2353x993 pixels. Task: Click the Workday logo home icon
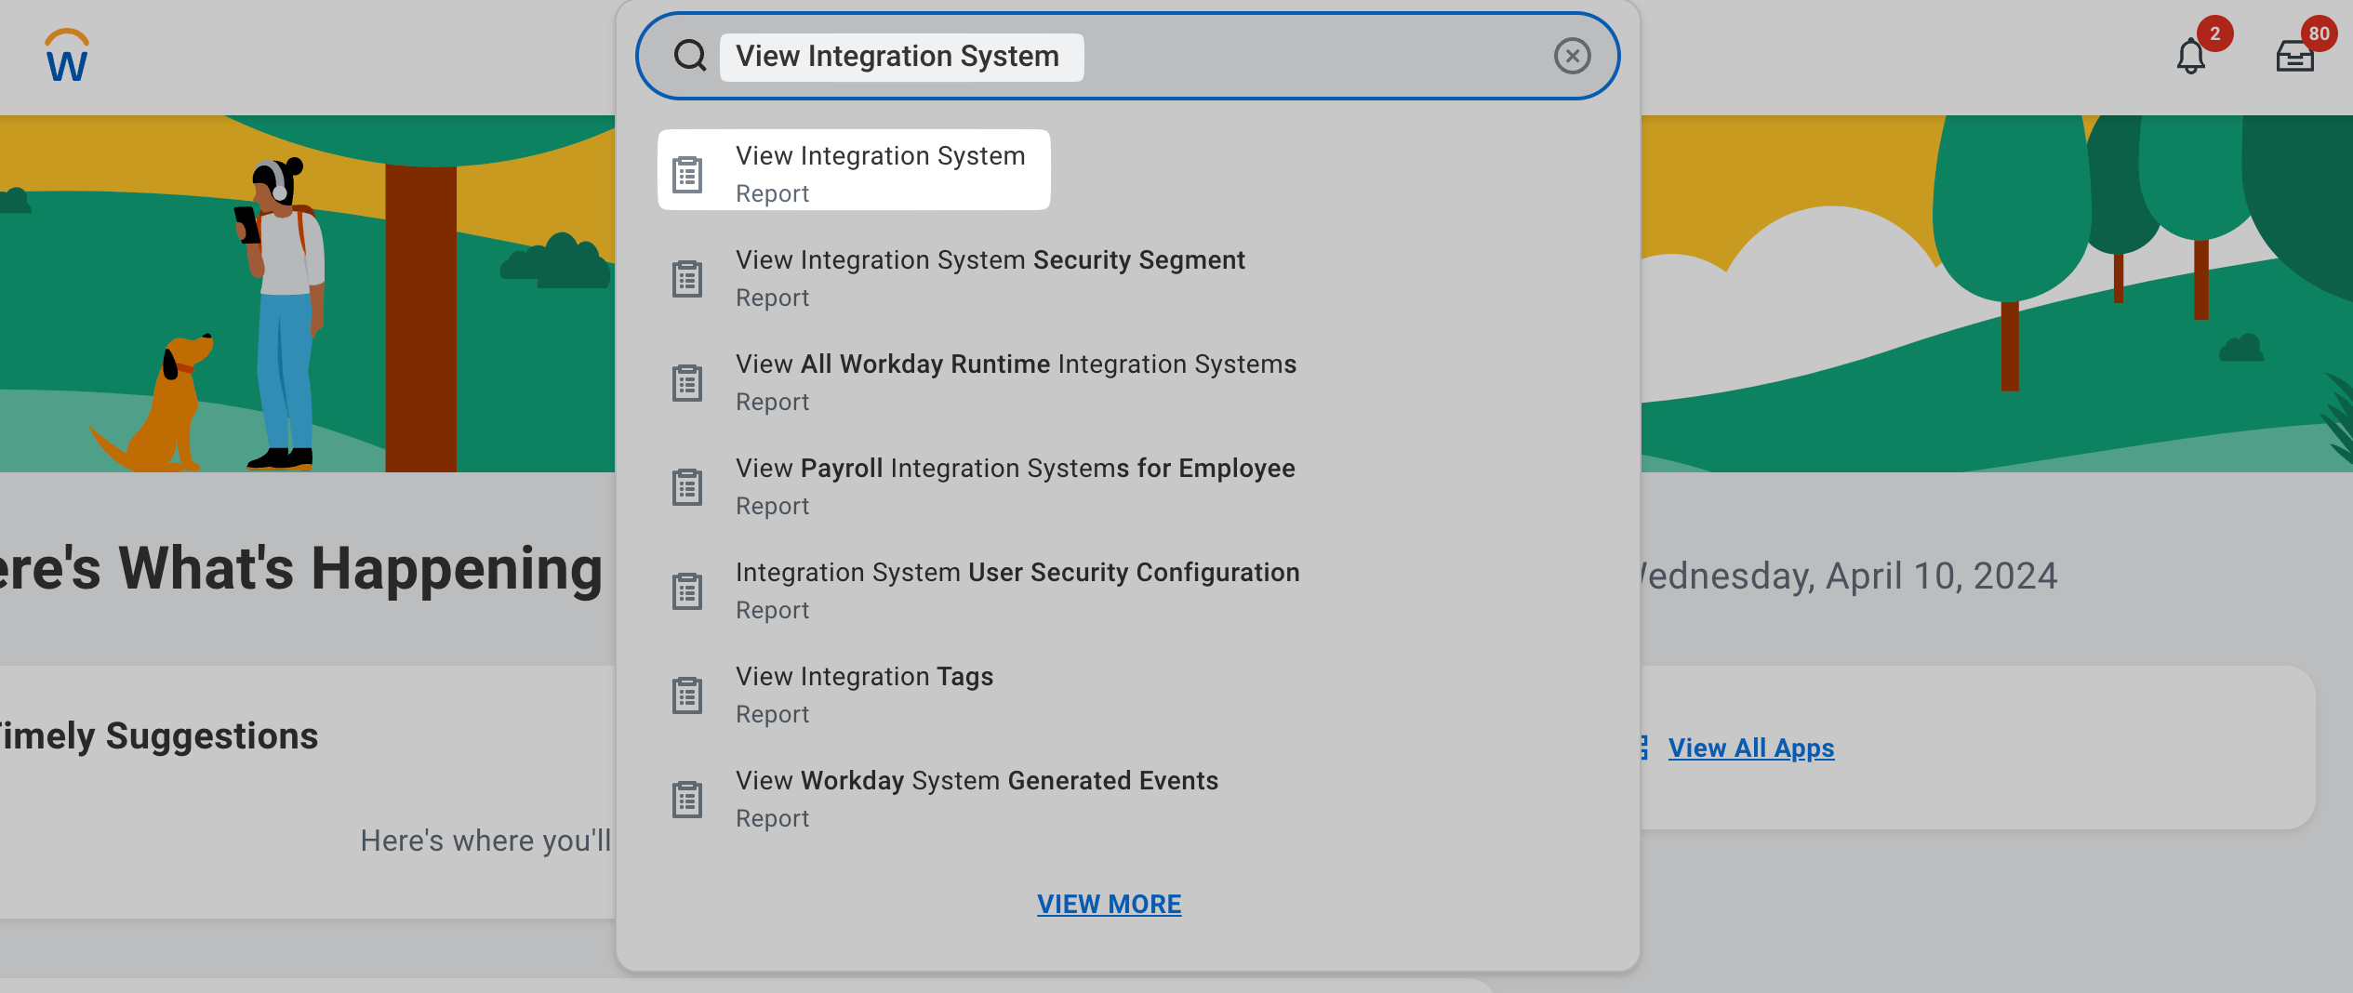point(67,56)
